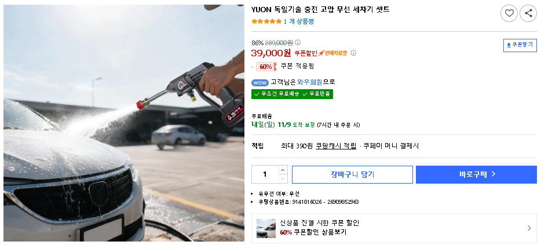
Task: Click the coupon banner car thumbnail
Action: pos(266,228)
